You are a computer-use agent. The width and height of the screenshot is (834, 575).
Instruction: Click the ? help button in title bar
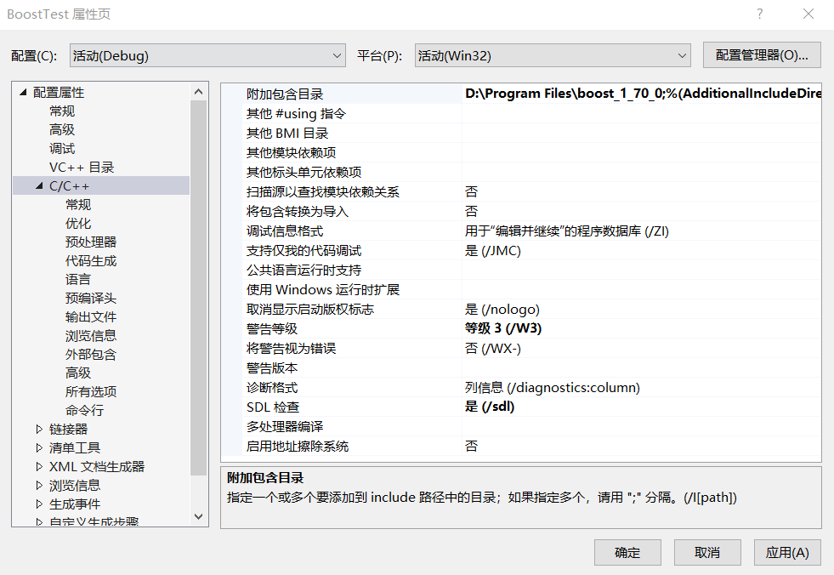760,14
